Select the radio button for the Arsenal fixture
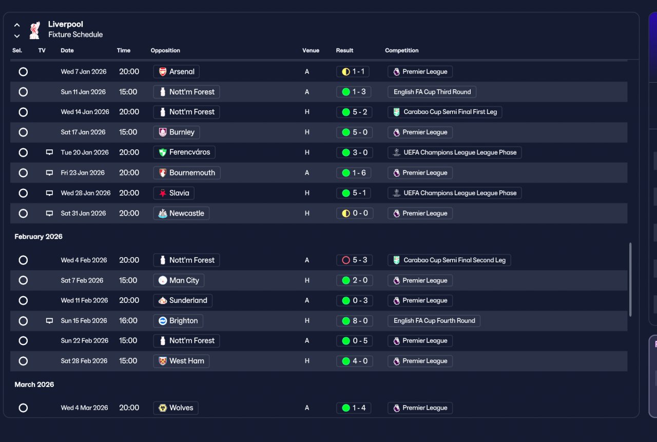 click(x=23, y=72)
